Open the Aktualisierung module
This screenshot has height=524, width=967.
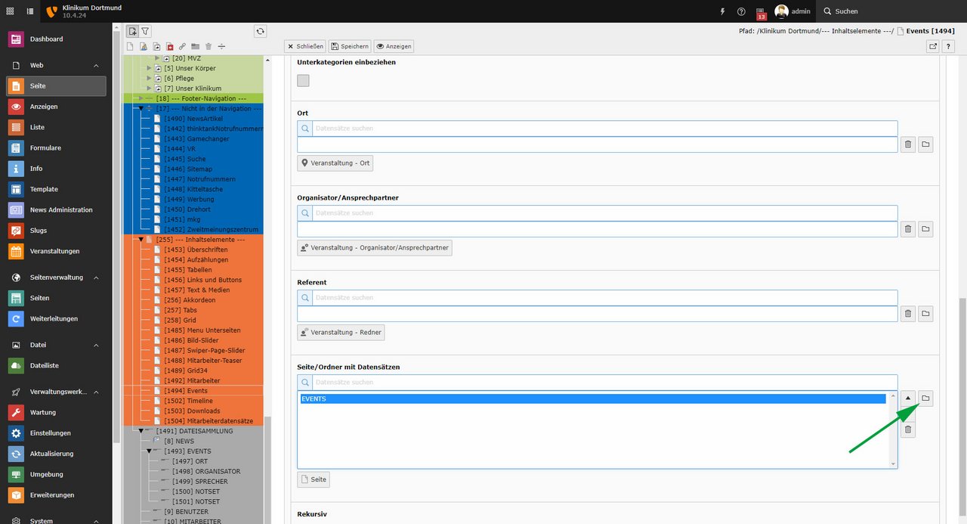56,454
